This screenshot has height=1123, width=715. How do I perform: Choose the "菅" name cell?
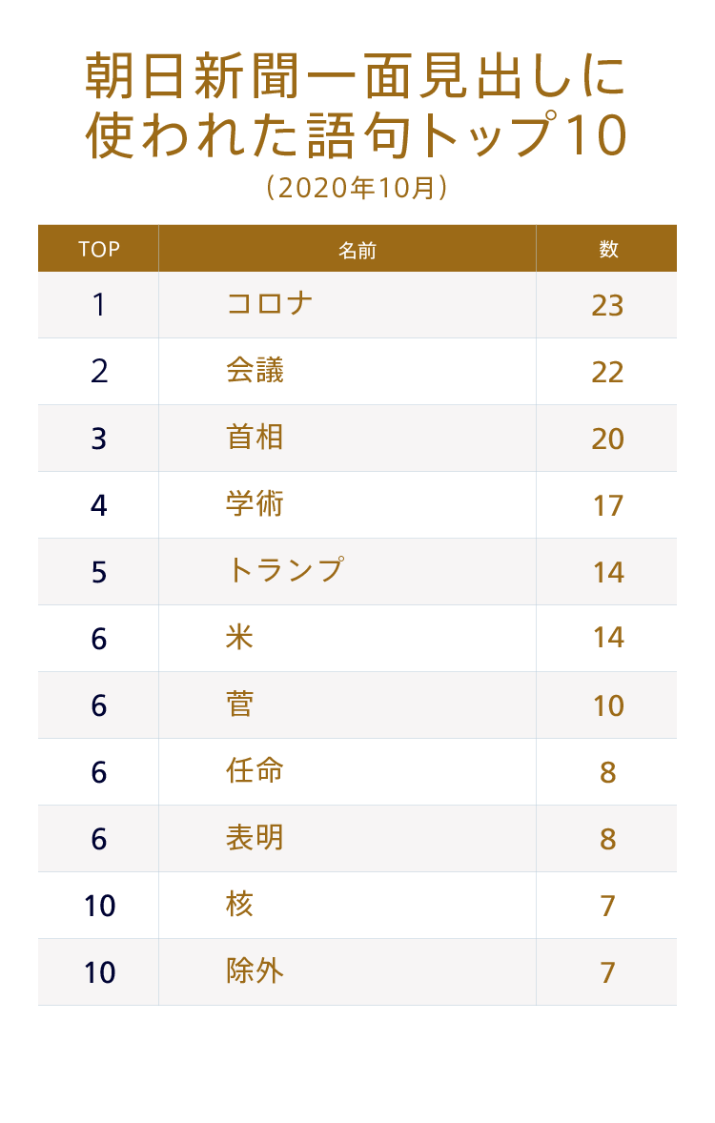tap(240, 704)
